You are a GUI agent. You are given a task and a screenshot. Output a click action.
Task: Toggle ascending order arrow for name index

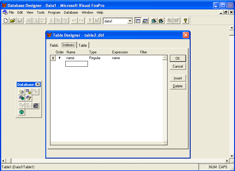click(x=60, y=58)
